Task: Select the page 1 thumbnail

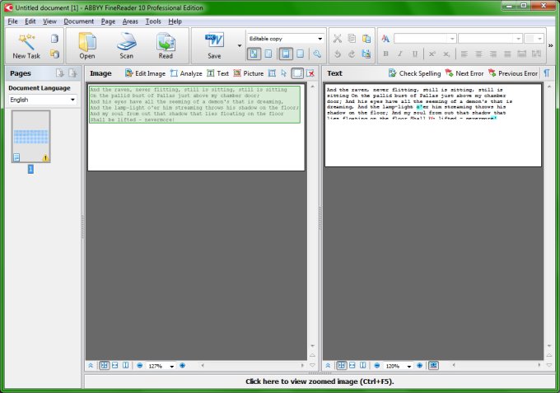Action: [x=30, y=137]
